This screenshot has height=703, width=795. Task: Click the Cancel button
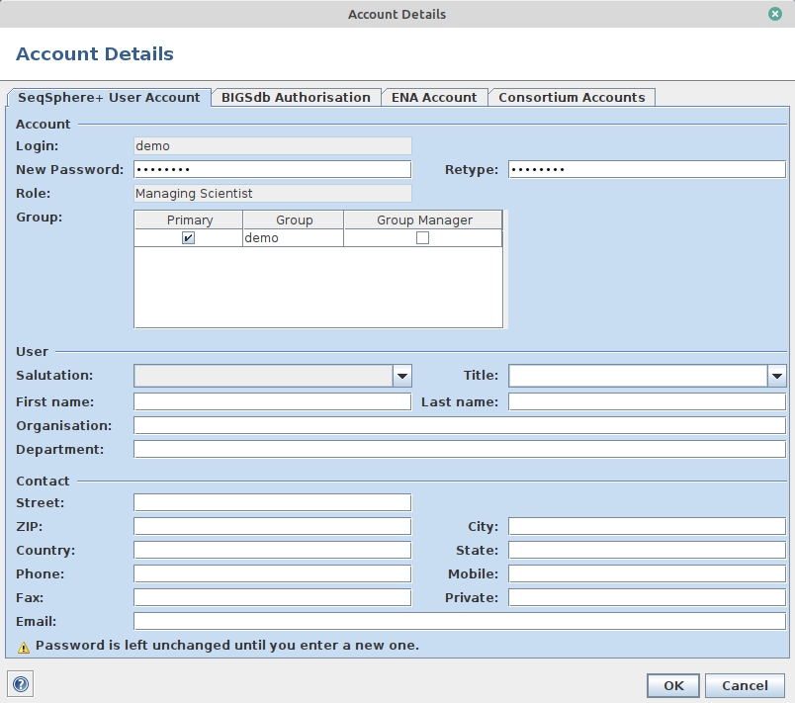click(745, 685)
